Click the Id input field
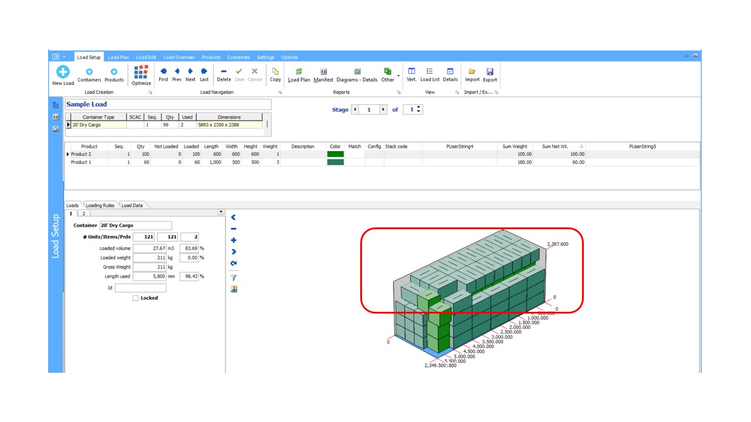Image resolution: width=751 pixels, height=422 pixels. (140, 288)
